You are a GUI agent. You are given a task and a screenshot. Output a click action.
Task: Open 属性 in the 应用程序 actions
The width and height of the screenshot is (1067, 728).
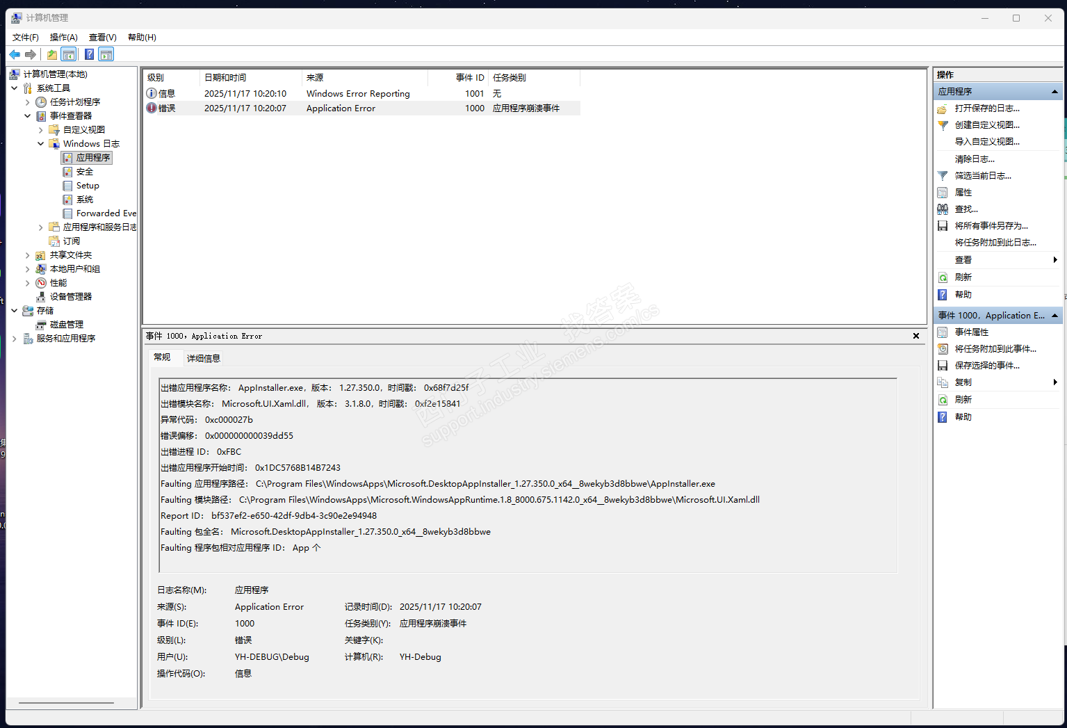(963, 193)
